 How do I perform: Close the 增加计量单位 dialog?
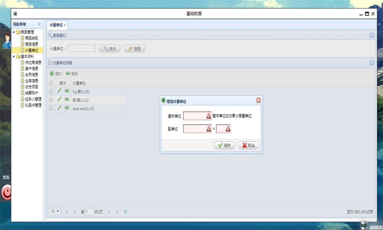(x=259, y=100)
